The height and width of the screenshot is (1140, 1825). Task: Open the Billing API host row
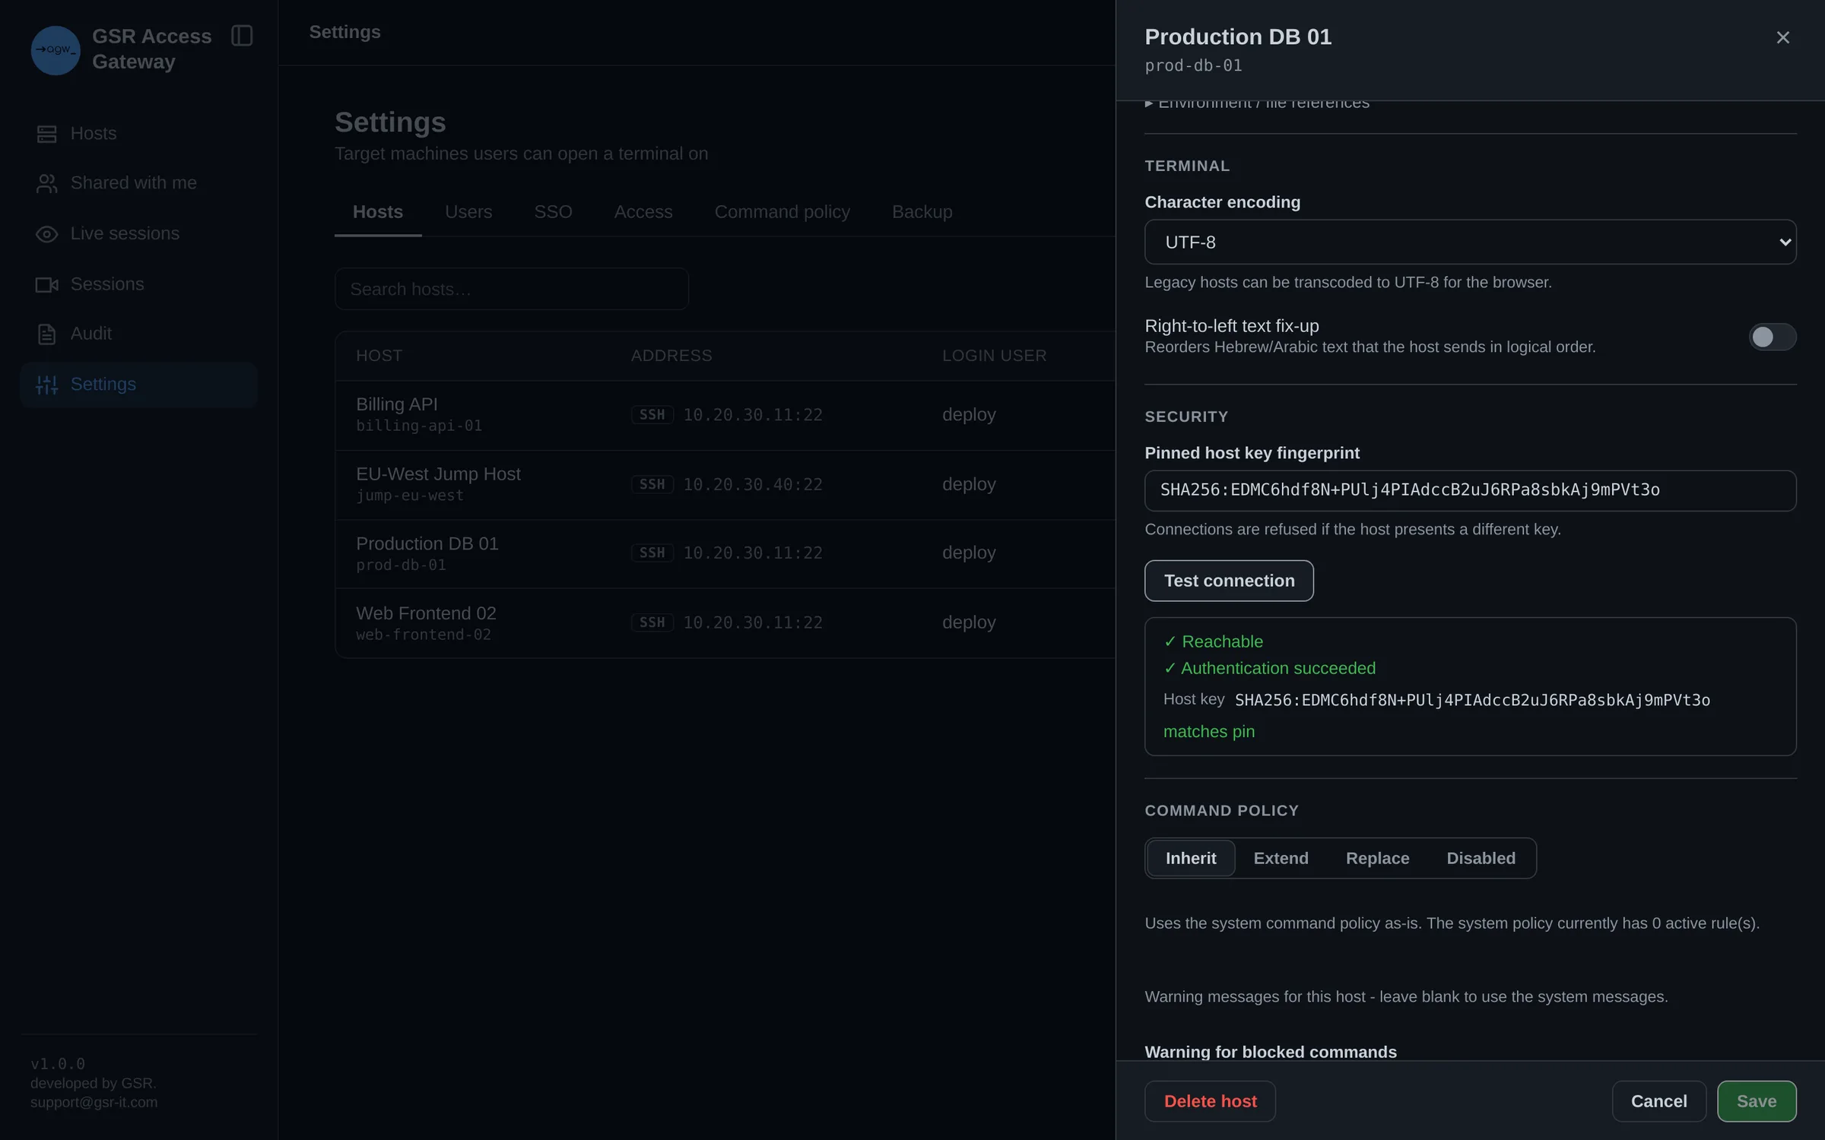pos(725,415)
